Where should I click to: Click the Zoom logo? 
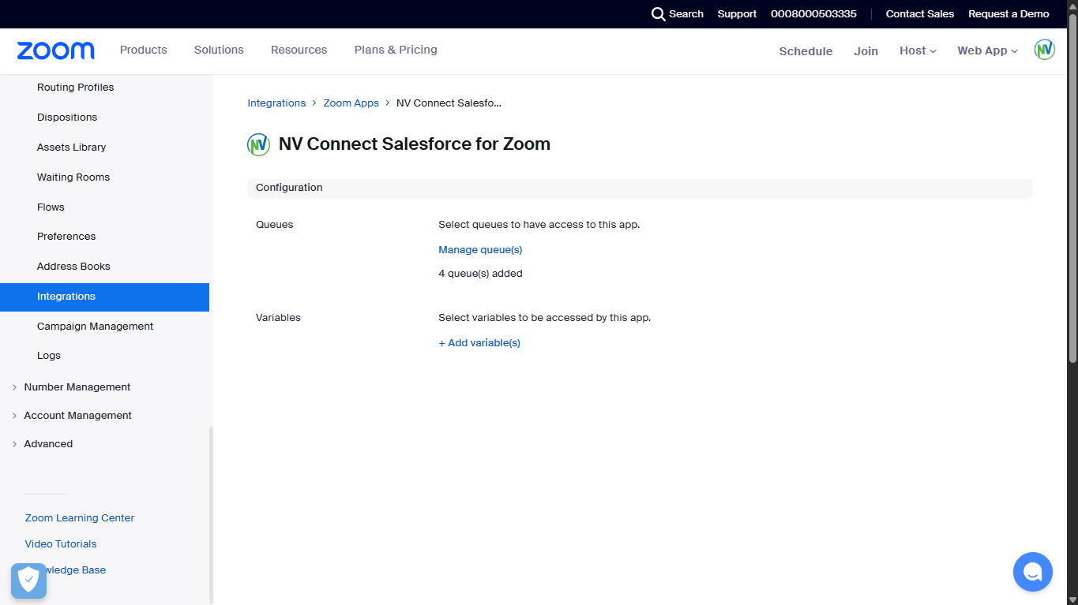click(55, 50)
